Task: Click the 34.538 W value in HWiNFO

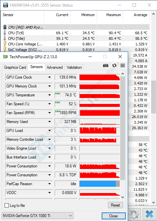Action: 140,66
